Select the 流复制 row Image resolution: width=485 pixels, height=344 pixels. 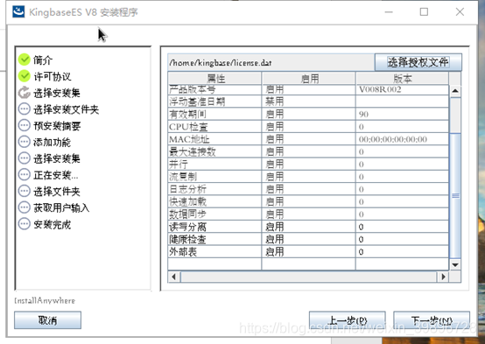click(x=308, y=177)
